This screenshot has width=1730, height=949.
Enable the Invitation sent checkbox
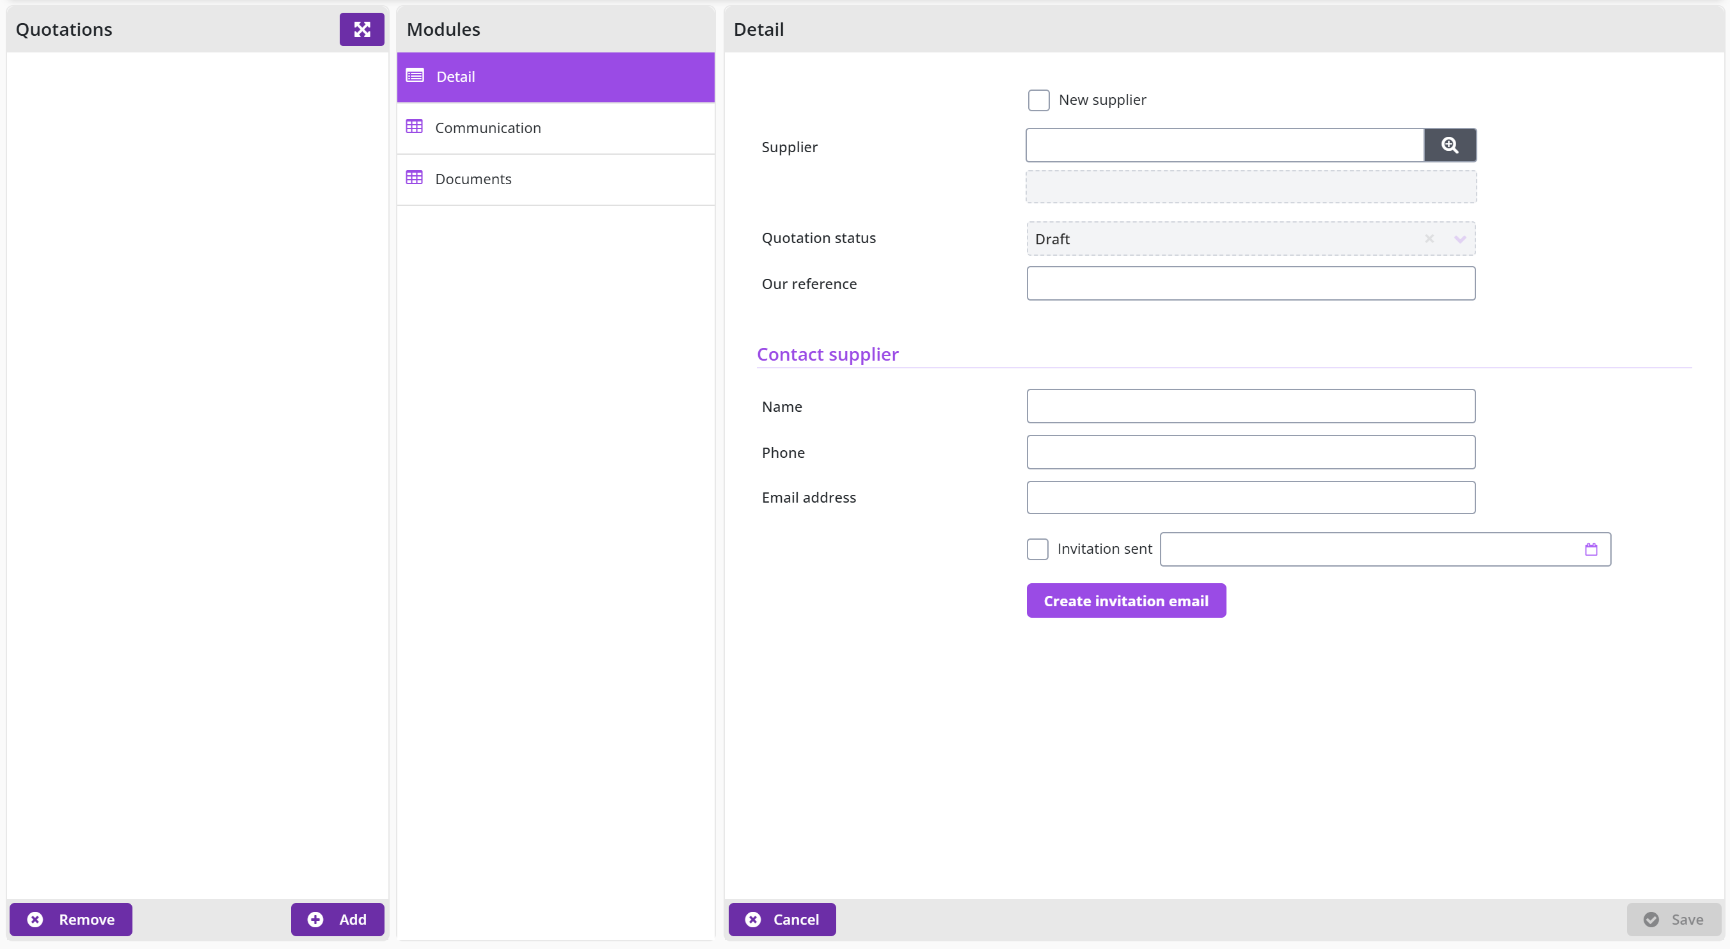click(1037, 549)
